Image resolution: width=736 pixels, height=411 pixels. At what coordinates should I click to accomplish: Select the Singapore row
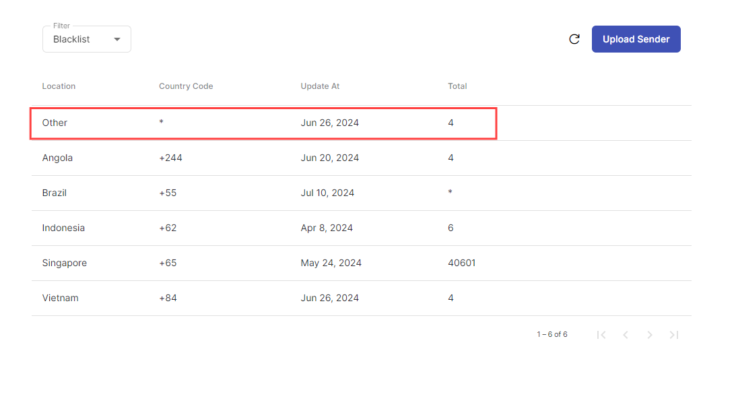click(362, 263)
